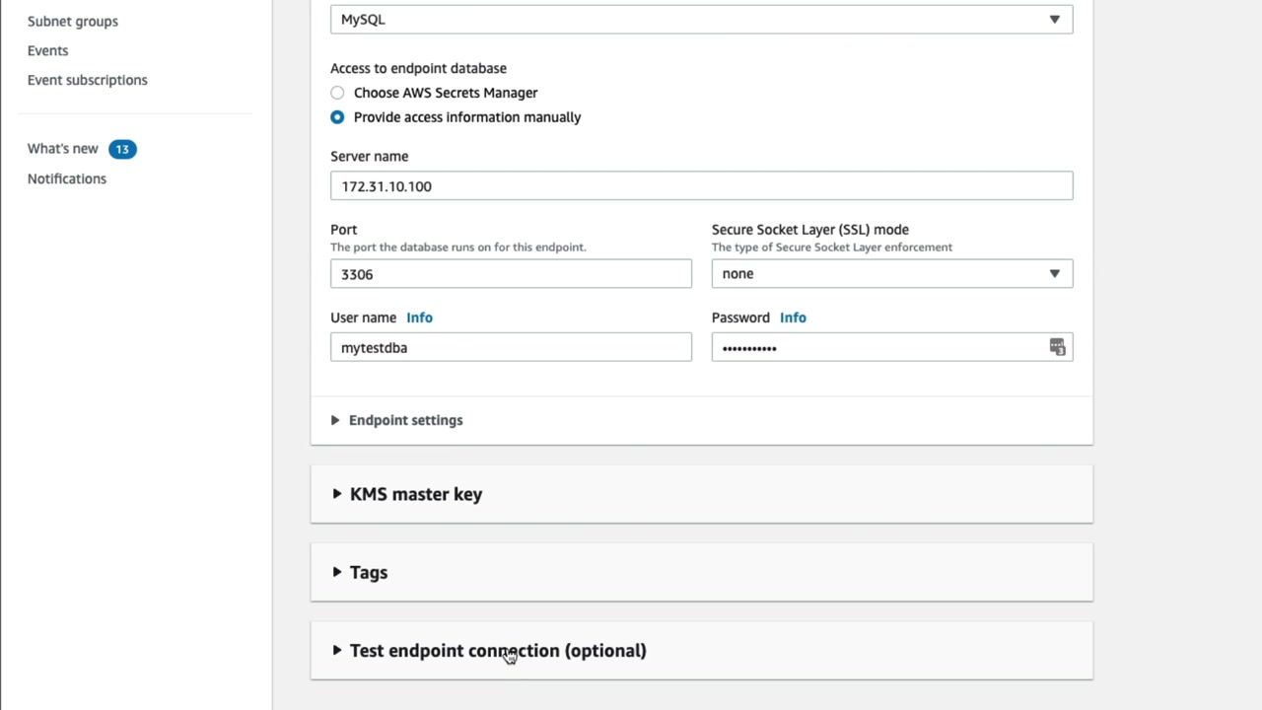
Task: Select Provide access information manually option
Action: pos(337,117)
